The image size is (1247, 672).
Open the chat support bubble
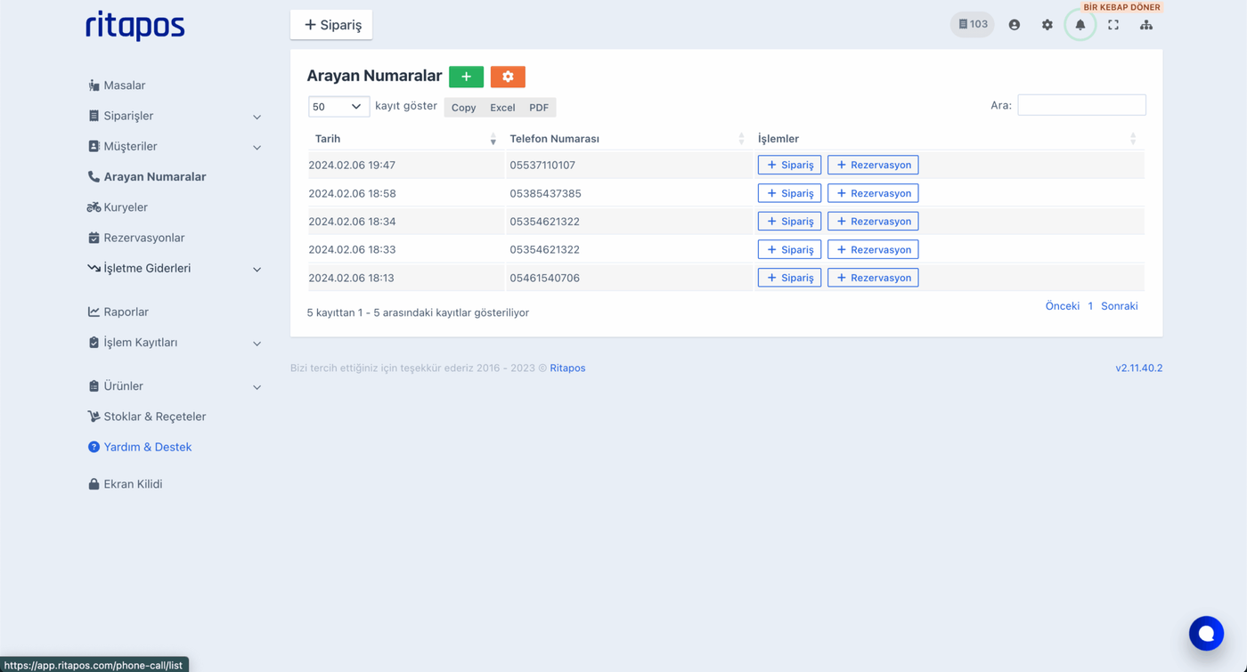pos(1206,633)
